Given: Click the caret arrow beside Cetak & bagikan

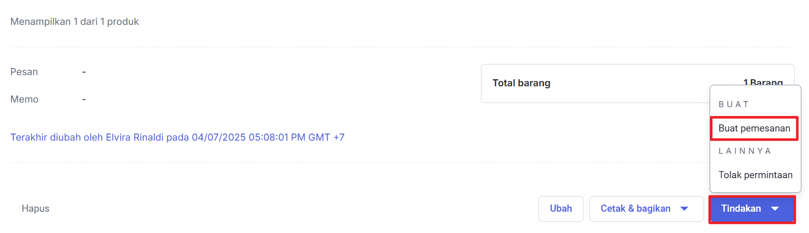Looking at the screenshot, I should click(684, 209).
